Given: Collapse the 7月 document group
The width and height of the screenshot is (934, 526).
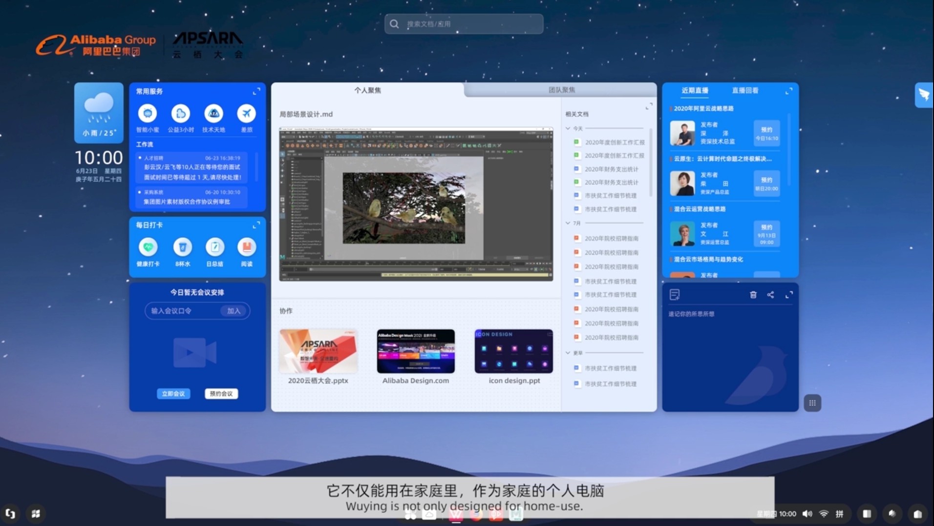Looking at the screenshot, I should [568, 223].
